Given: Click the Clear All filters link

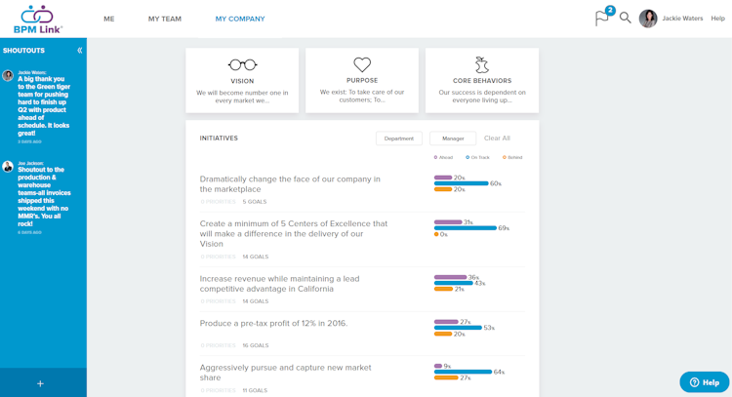Looking at the screenshot, I should click(x=497, y=139).
